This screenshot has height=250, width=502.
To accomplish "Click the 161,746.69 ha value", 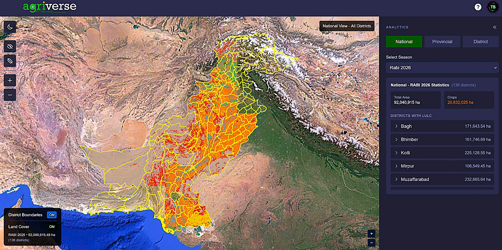I will point(478,140).
